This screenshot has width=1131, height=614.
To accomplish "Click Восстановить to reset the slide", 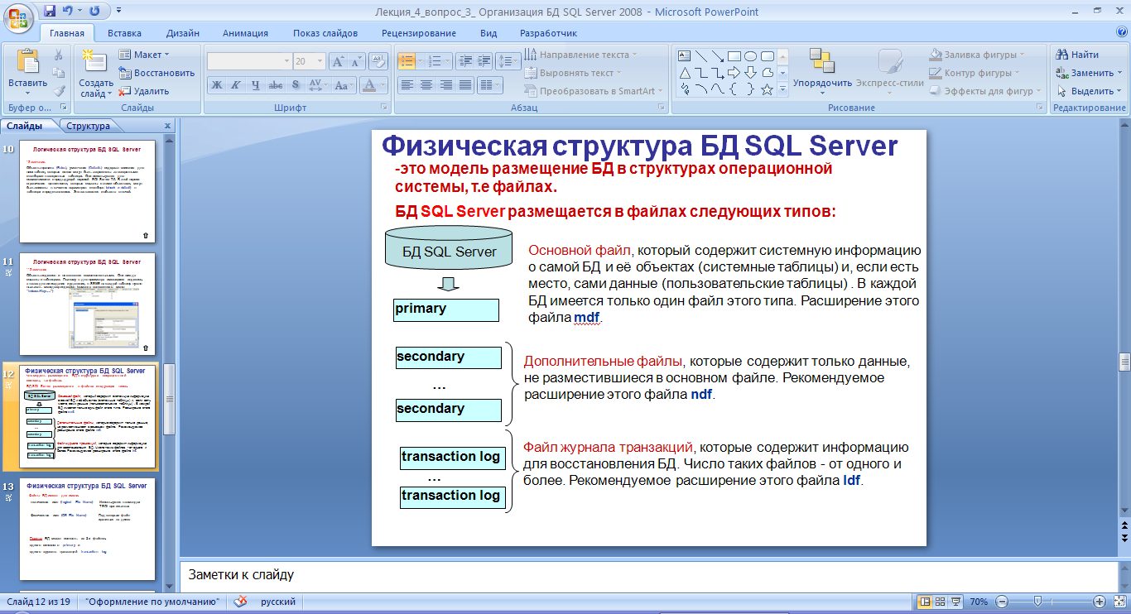I will click(x=156, y=73).
